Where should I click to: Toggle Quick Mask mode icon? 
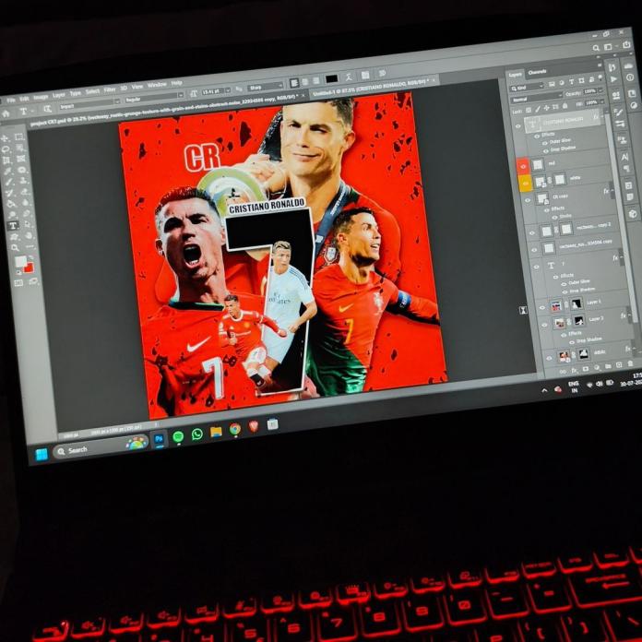tap(18, 282)
